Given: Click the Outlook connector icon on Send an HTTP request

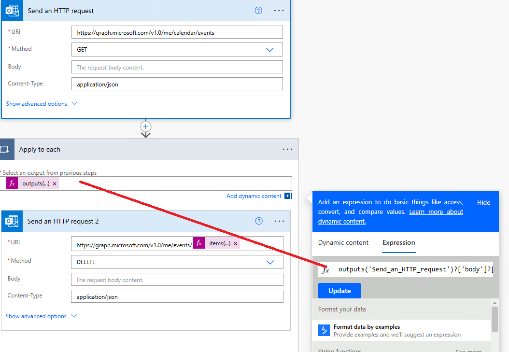Looking at the screenshot, I should (x=12, y=10).
